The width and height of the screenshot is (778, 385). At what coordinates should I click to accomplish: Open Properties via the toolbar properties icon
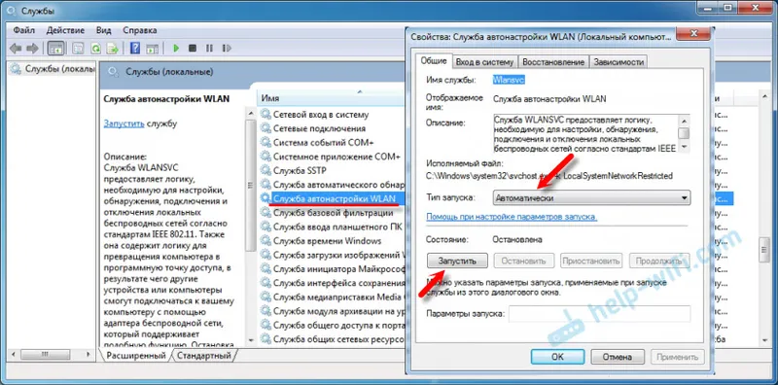coord(79,49)
